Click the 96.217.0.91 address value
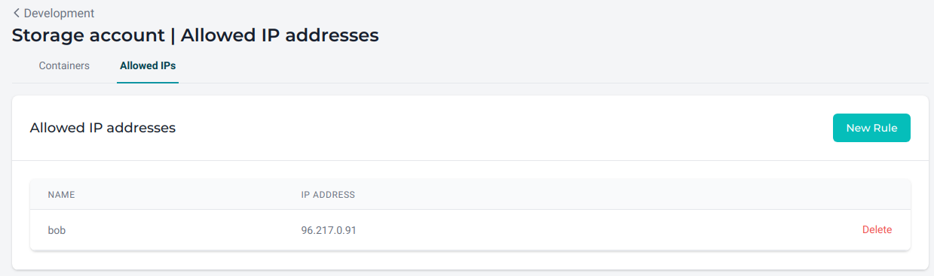934x276 pixels. [329, 230]
